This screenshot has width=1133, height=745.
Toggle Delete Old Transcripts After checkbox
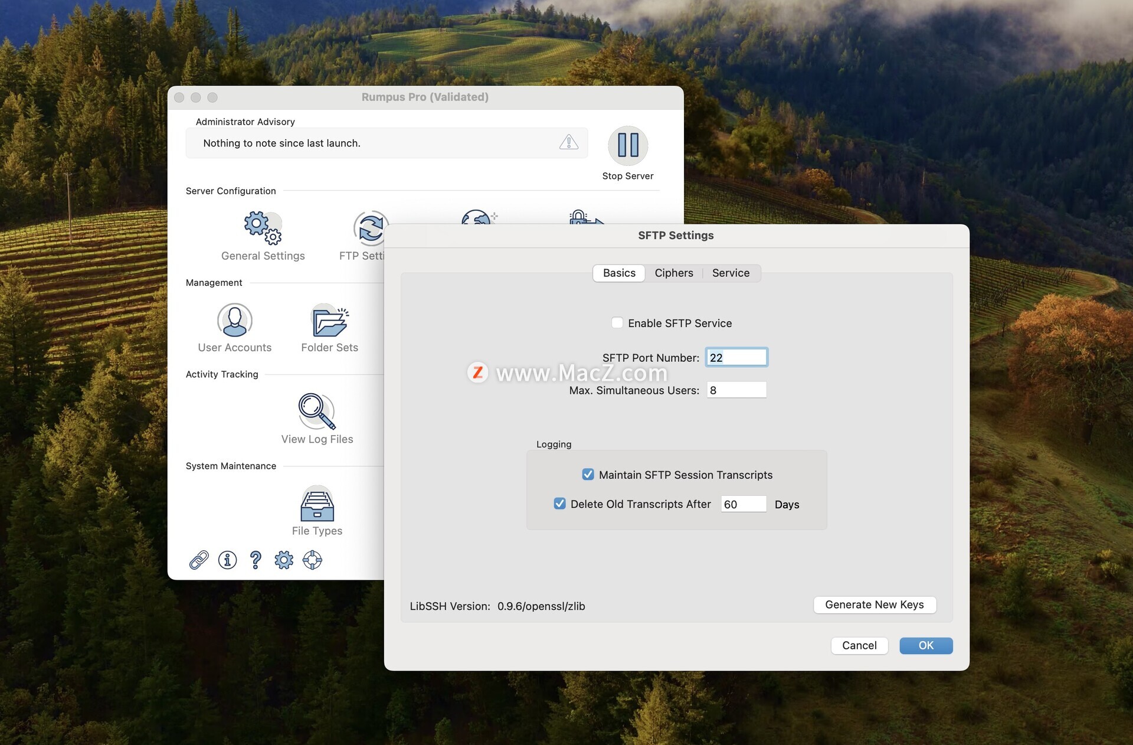tap(559, 504)
